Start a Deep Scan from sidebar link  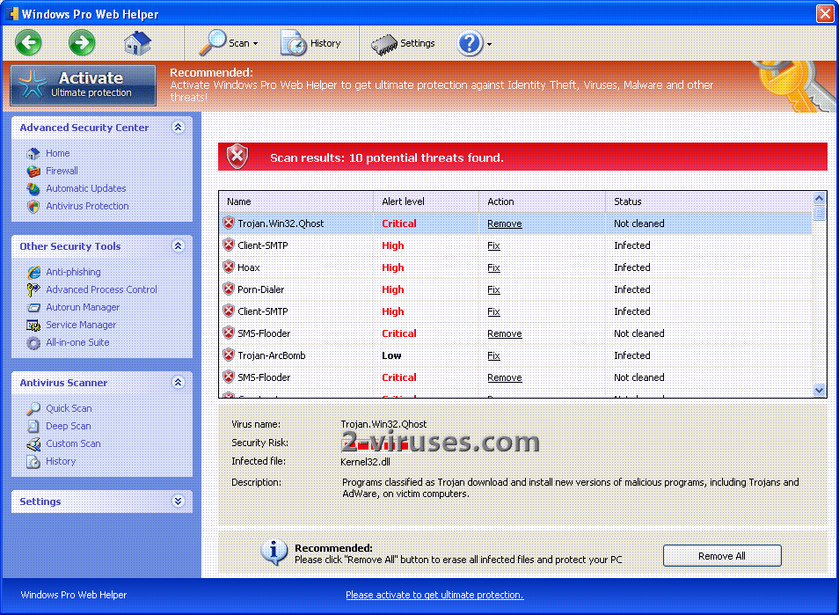pos(68,426)
